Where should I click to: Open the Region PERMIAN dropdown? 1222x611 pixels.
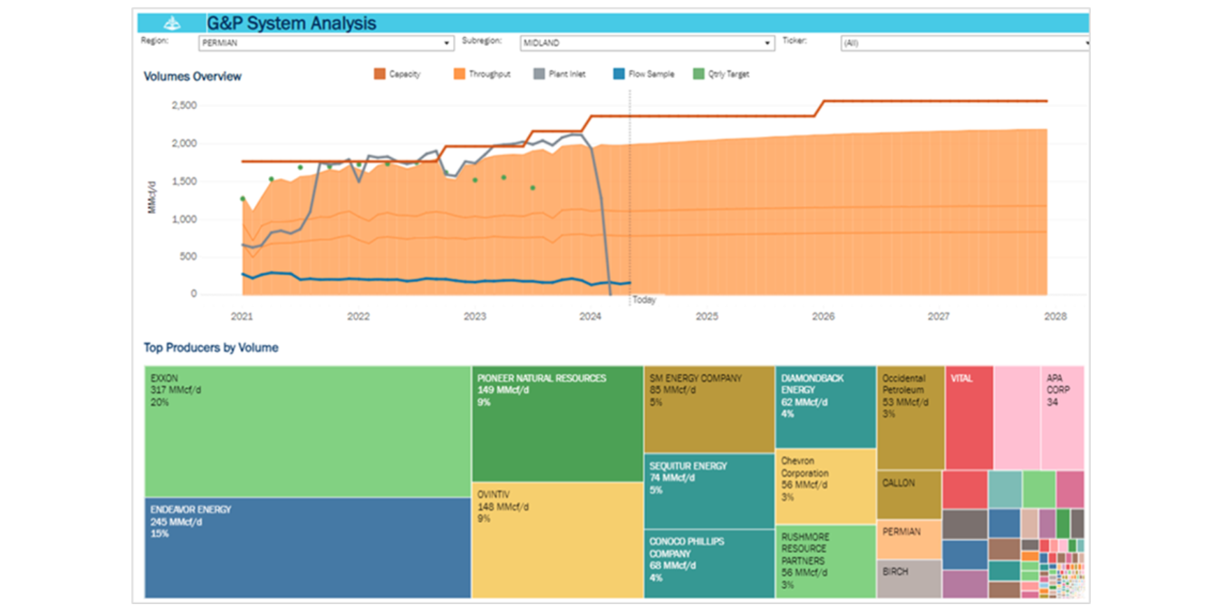(326, 43)
